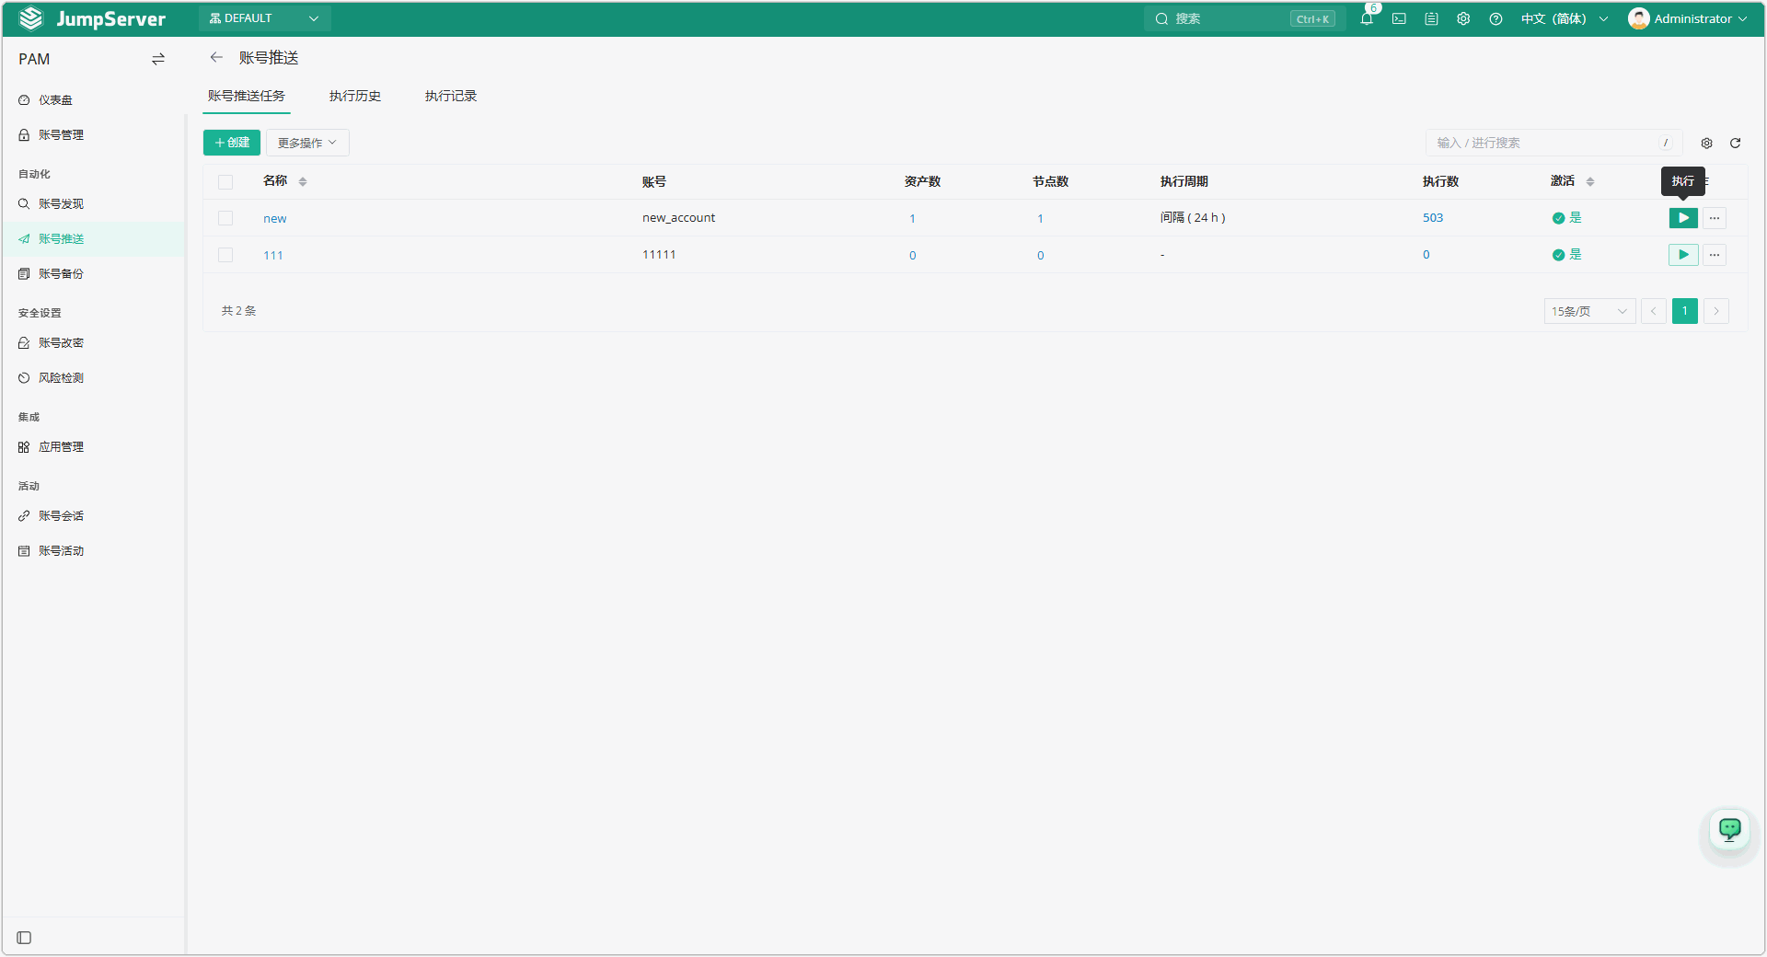Open the 中文 (简体) language dropdown
Viewport: 1767px width, 957px height.
click(1565, 18)
